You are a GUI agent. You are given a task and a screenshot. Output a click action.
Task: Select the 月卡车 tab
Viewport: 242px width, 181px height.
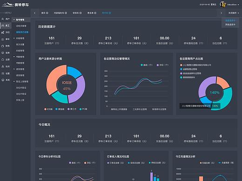pos(105,13)
